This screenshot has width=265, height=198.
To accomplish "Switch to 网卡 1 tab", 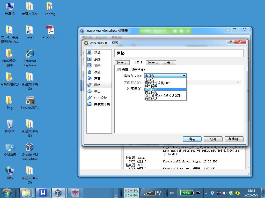I will click(x=122, y=63).
